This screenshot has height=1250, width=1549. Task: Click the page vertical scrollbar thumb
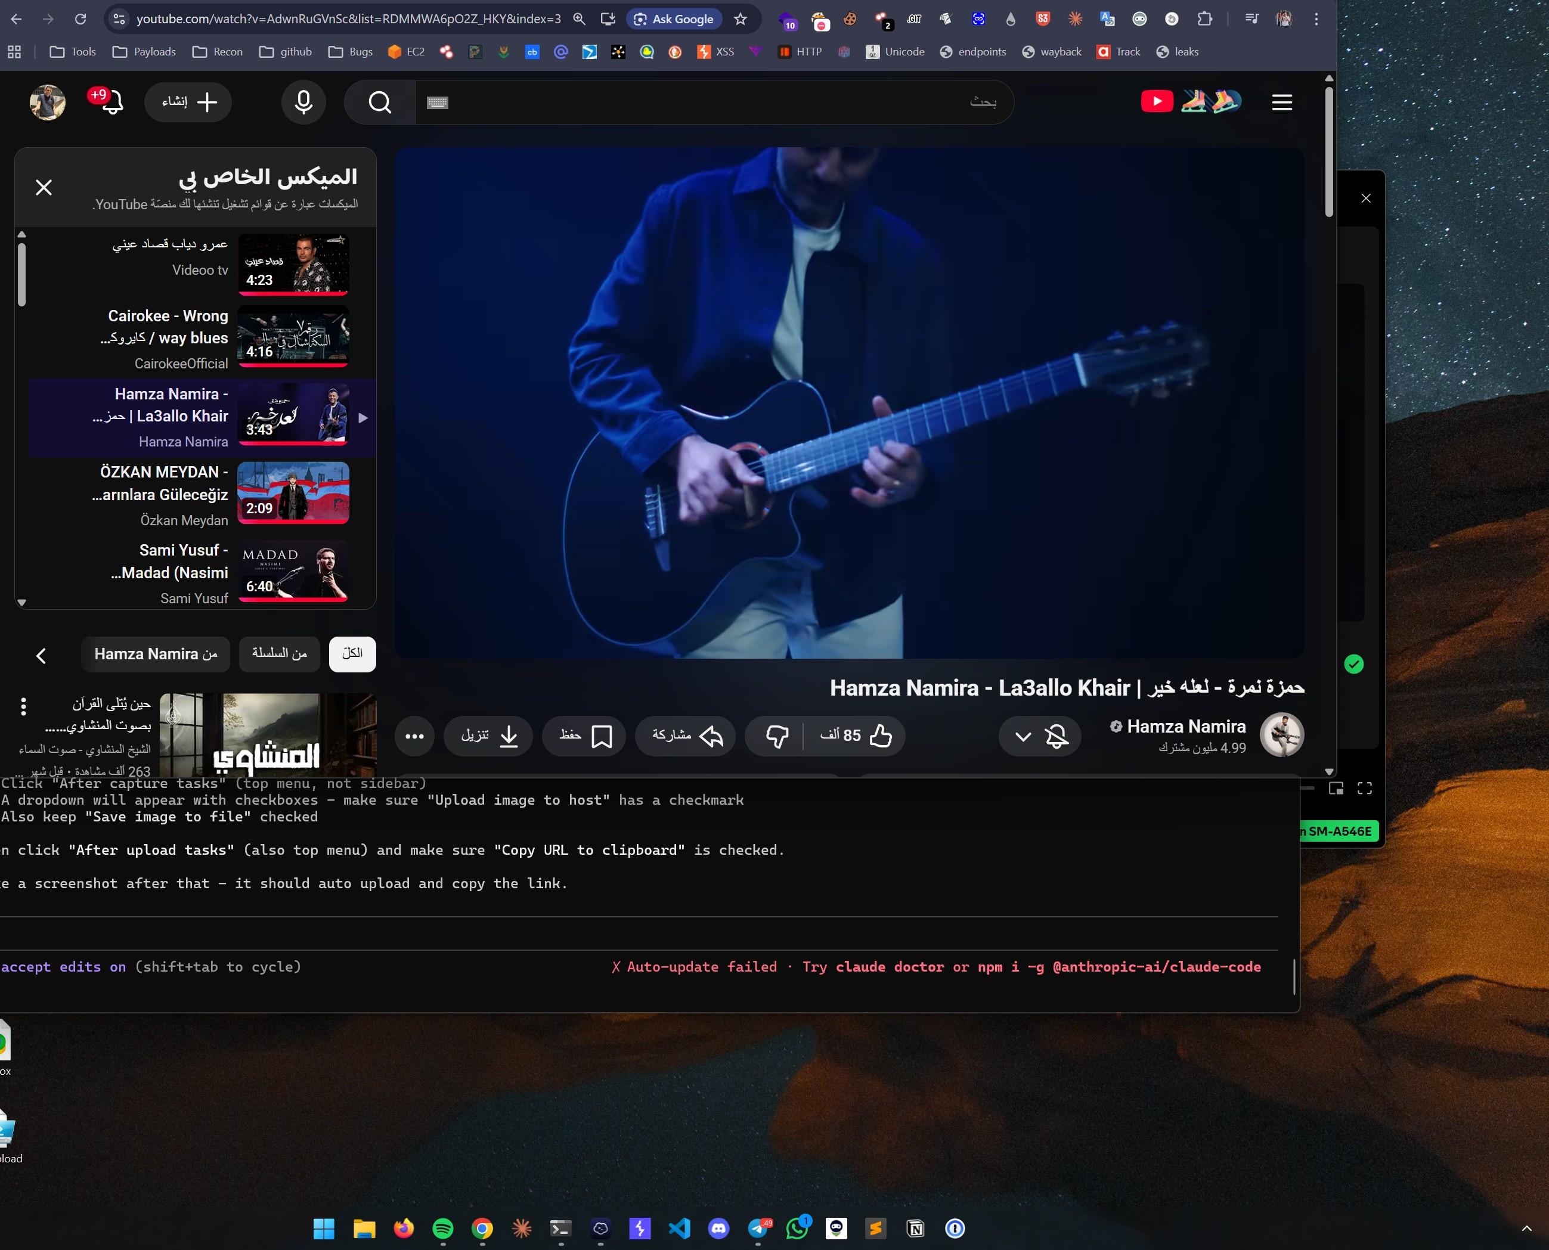pos(1328,151)
